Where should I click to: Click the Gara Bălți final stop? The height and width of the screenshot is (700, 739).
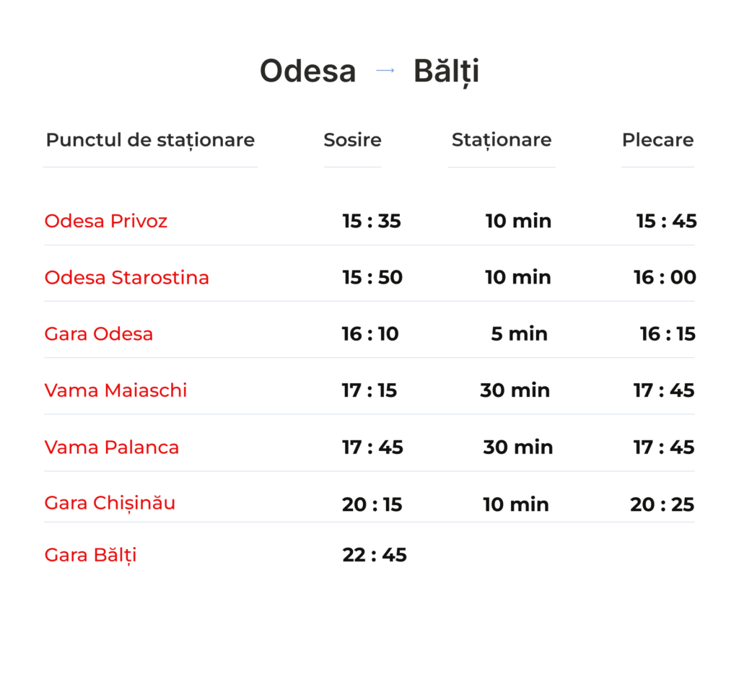pyautogui.click(x=90, y=555)
